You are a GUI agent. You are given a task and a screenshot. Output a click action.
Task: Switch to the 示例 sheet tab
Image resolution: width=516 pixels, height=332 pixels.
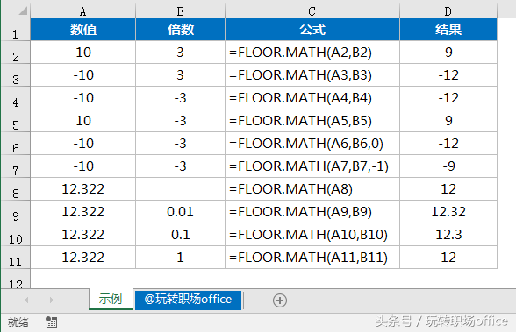pos(111,300)
